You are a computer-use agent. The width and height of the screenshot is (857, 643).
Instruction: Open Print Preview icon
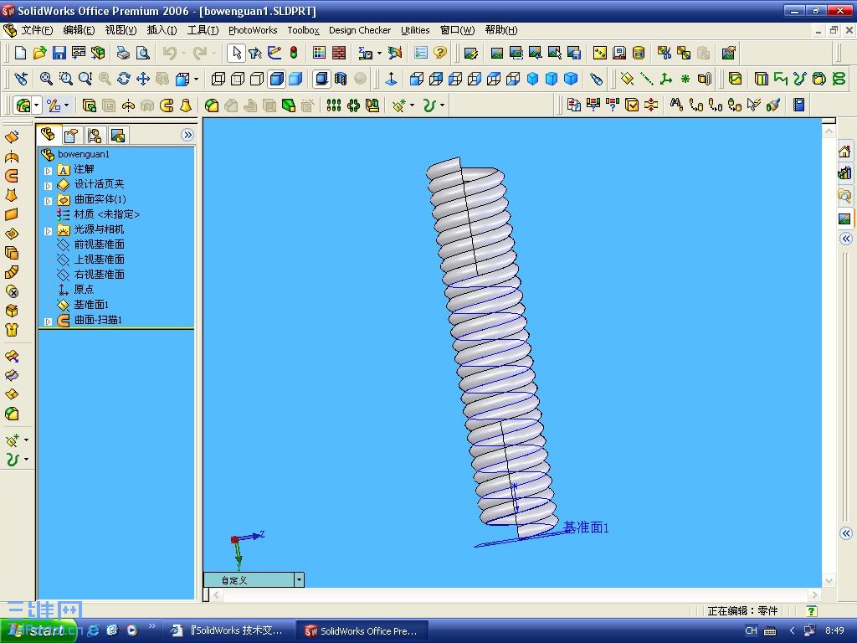click(x=142, y=53)
